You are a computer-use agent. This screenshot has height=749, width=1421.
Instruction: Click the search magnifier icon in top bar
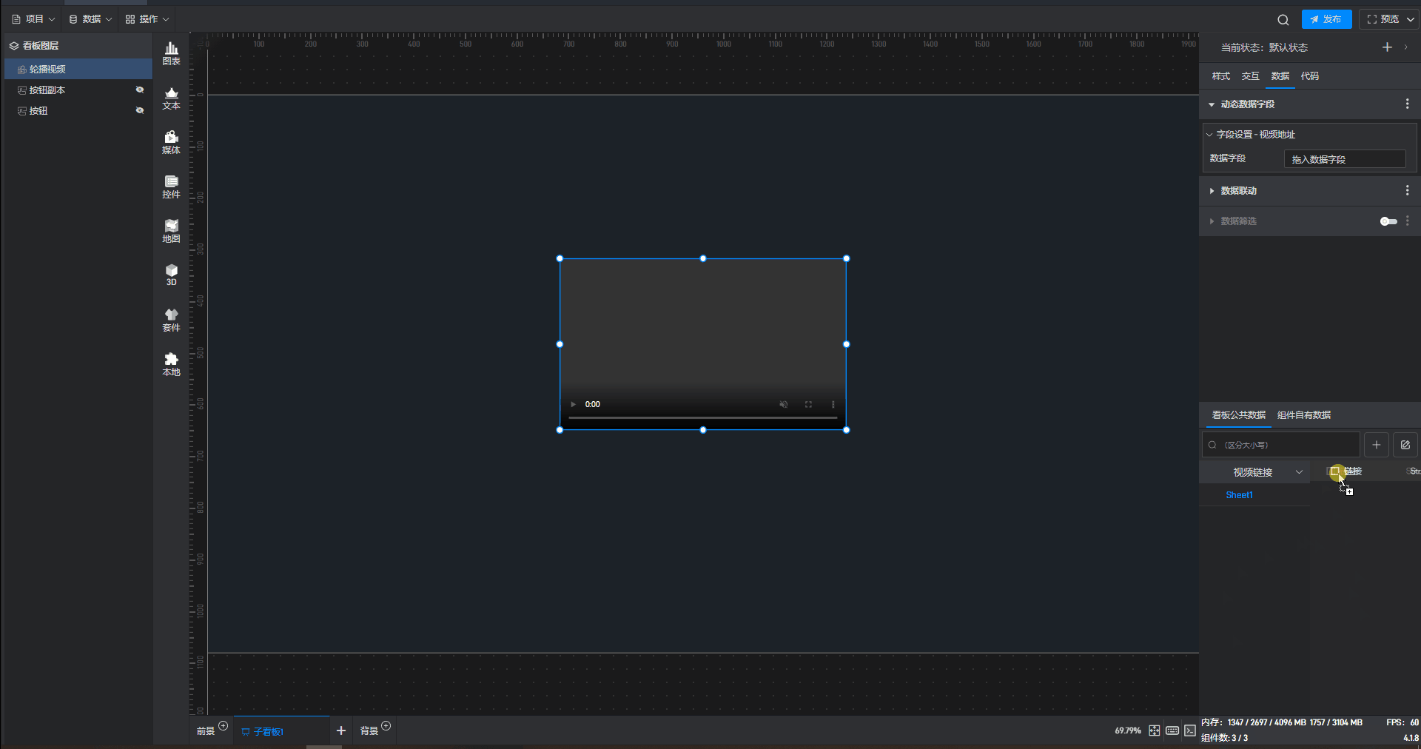pyautogui.click(x=1283, y=20)
